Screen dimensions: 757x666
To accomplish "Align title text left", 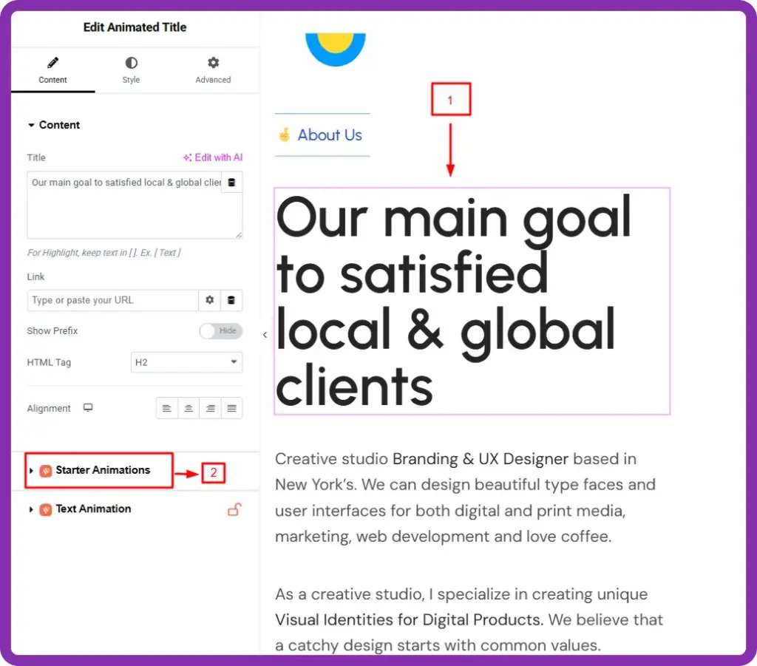I will (167, 408).
